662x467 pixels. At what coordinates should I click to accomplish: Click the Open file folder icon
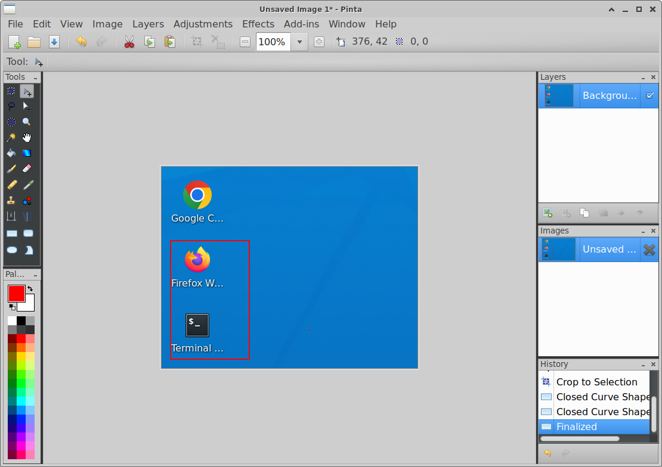(x=34, y=42)
